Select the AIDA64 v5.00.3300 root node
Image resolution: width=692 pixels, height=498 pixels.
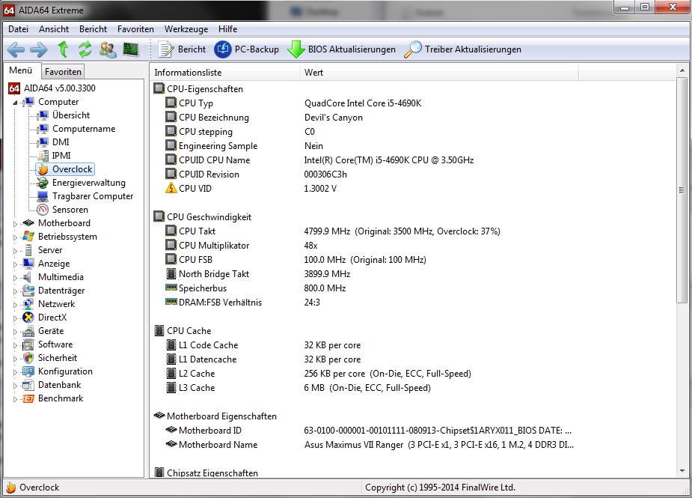coord(52,88)
